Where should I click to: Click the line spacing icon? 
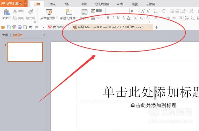tap(187, 18)
